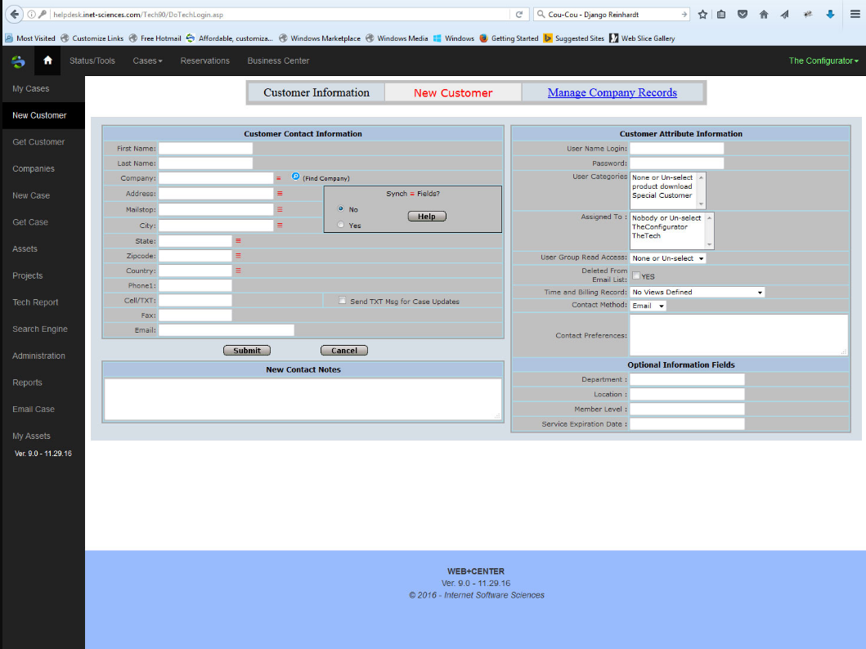The image size is (866, 649).
Task: Select the home icon in the navigation bar
Action: click(47, 60)
